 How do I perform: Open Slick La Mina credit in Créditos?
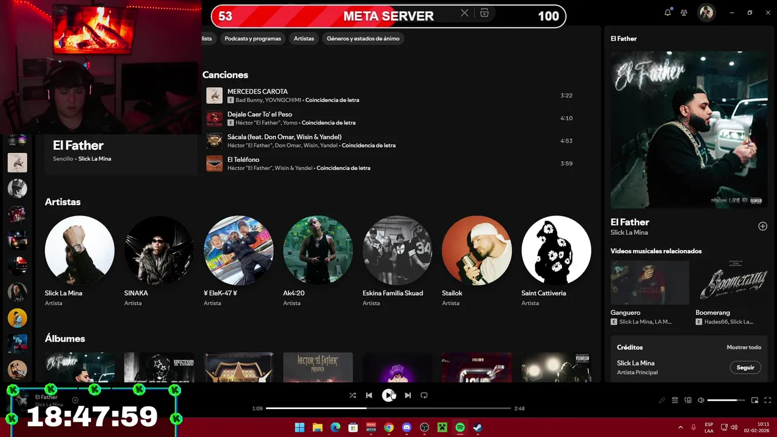click(x=636, y=363)
